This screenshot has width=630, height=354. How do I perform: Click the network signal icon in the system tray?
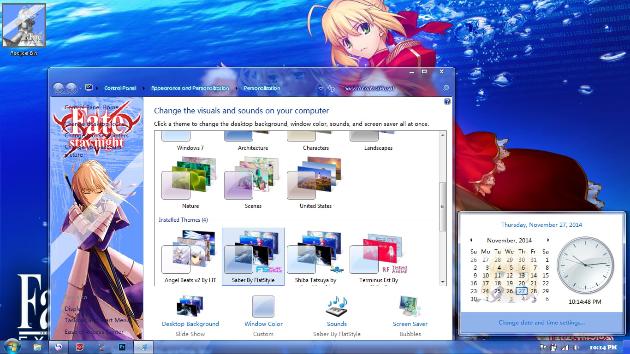click(x=565, y=348)
